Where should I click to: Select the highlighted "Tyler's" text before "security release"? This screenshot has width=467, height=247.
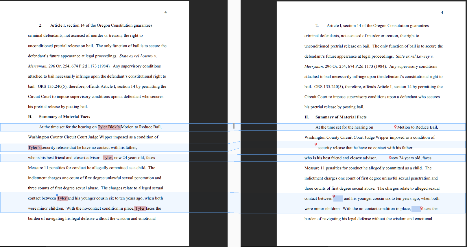point(34,148)
